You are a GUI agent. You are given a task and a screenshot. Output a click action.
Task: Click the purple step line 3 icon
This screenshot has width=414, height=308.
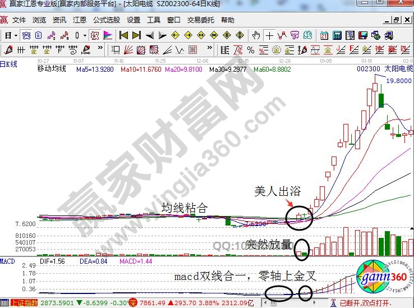tap(52, 35)
